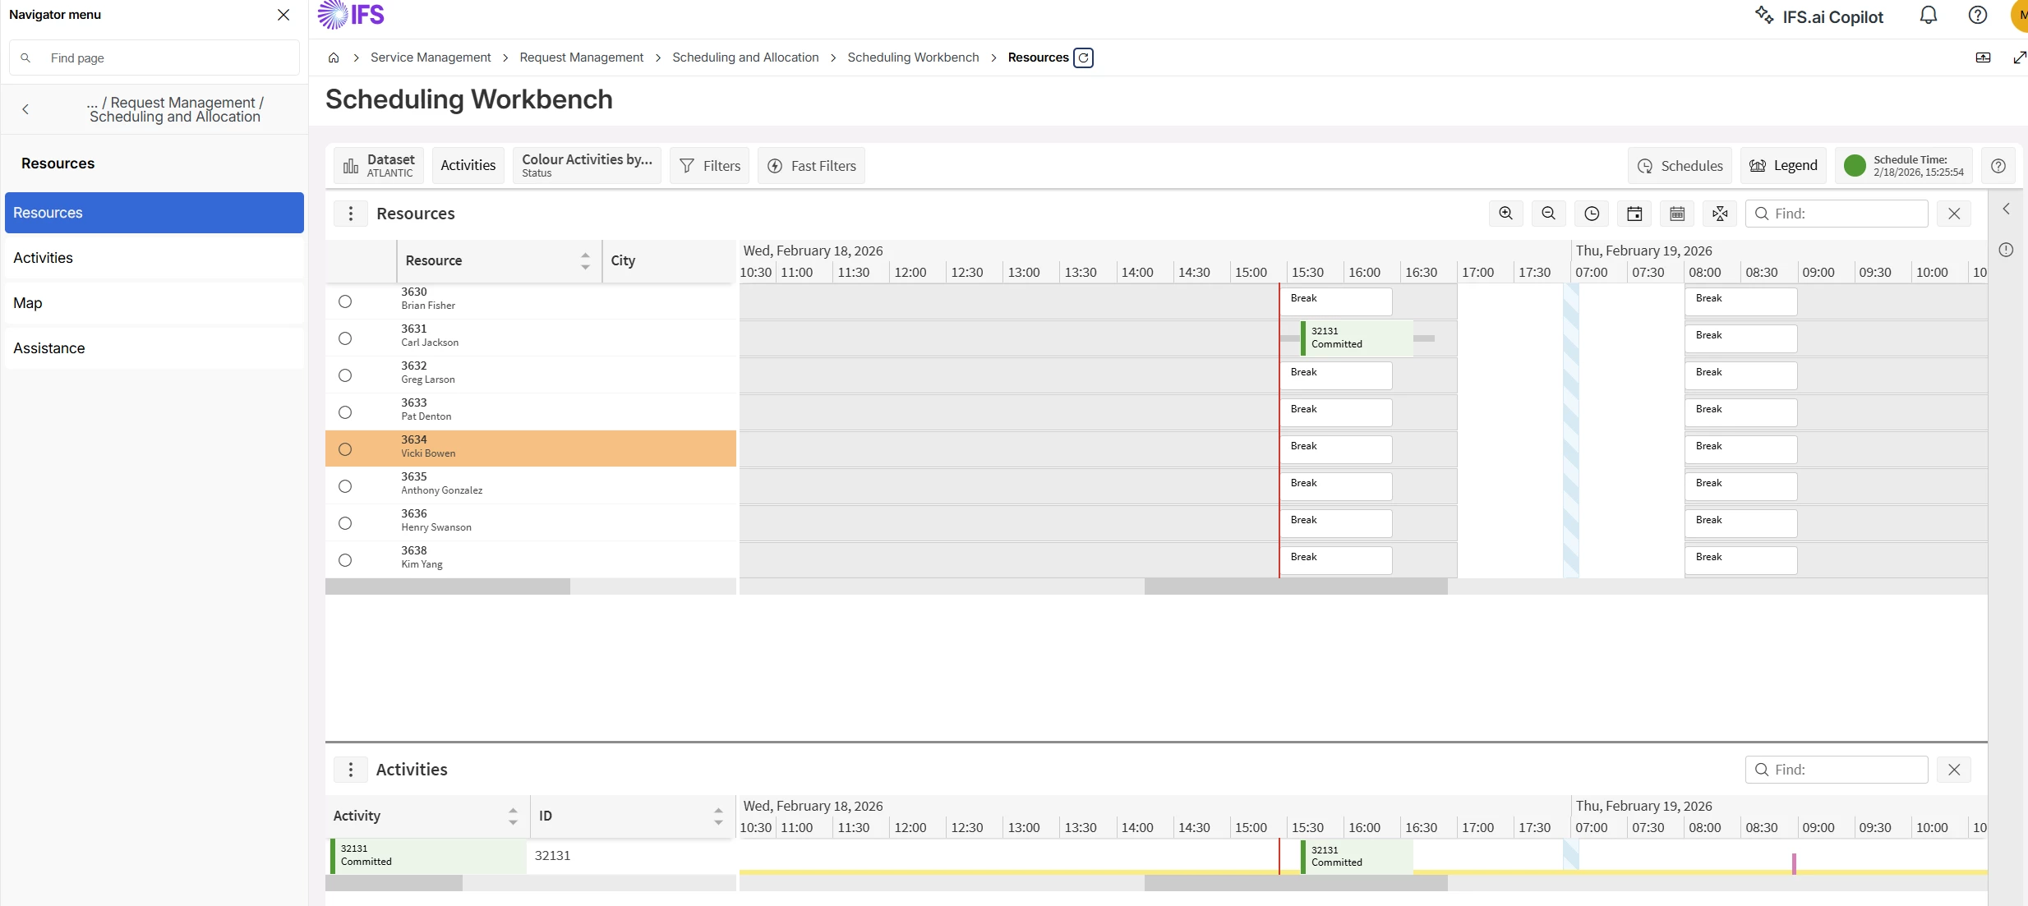Open the Legend button
The width and height of the screenshot is (2028, 906).
[1783, 166]
